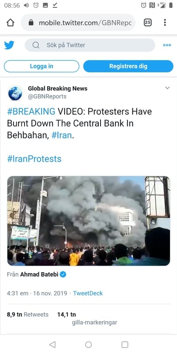
Task: Tap the 'Registrera dig' button
Action: pos(128,66)
